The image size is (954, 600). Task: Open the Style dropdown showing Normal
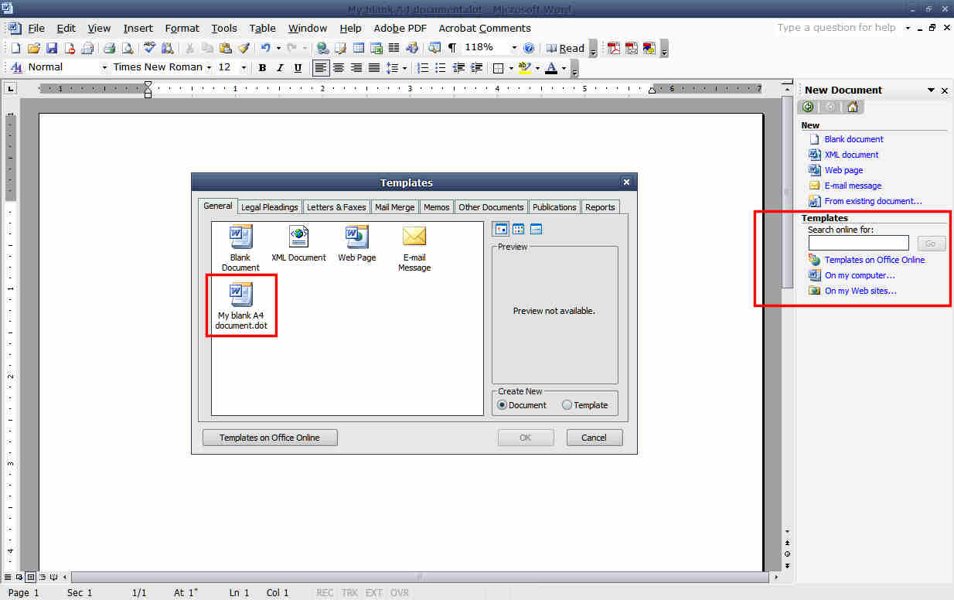[104, 68]
